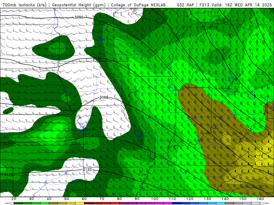Click the "College of DuPage NEXLAB" credit text
The image size is (274, 205).
(x=138, y=5)
